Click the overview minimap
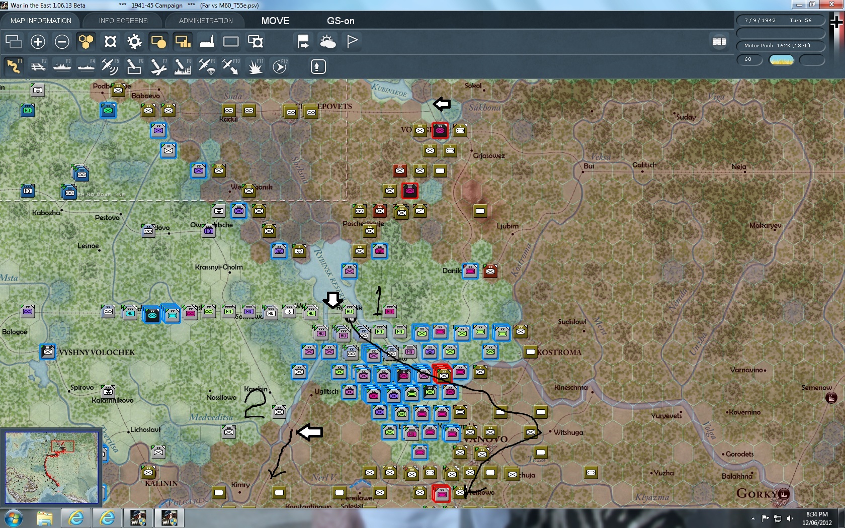The image size is (845, 528). 52,467
